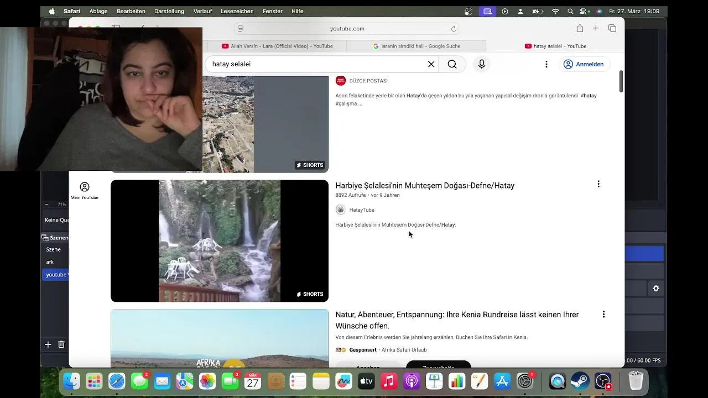Select the Szene scene in OBS
Viewport: 708px width, 398px height.
click(53, 249)
